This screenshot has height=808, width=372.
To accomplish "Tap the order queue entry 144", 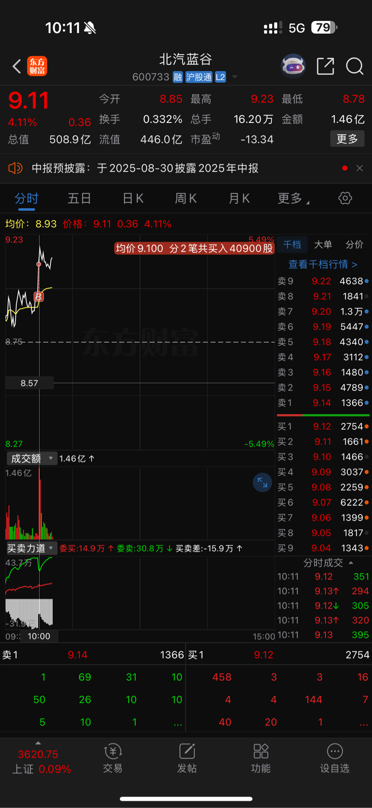I will [x=313, y=700].
